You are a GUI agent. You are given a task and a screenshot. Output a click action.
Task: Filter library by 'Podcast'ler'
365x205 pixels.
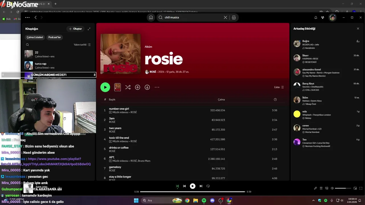[54, 37]
